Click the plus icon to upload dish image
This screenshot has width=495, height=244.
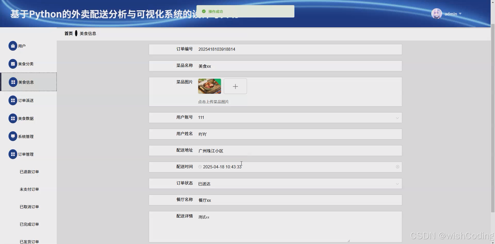tap(235, 86)
